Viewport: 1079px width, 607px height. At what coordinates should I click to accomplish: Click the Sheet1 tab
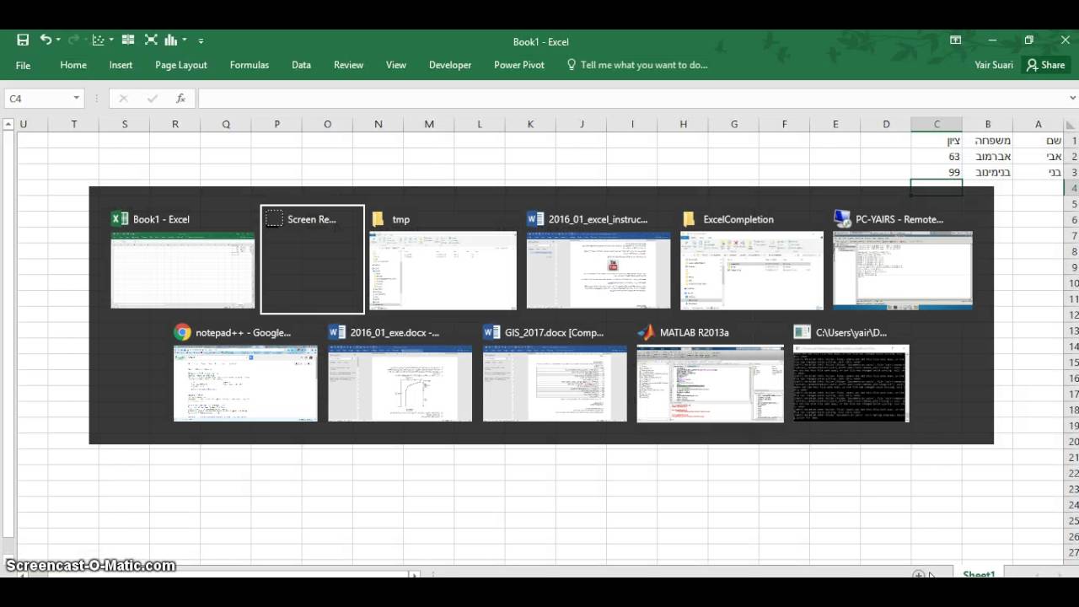[979, 574]
